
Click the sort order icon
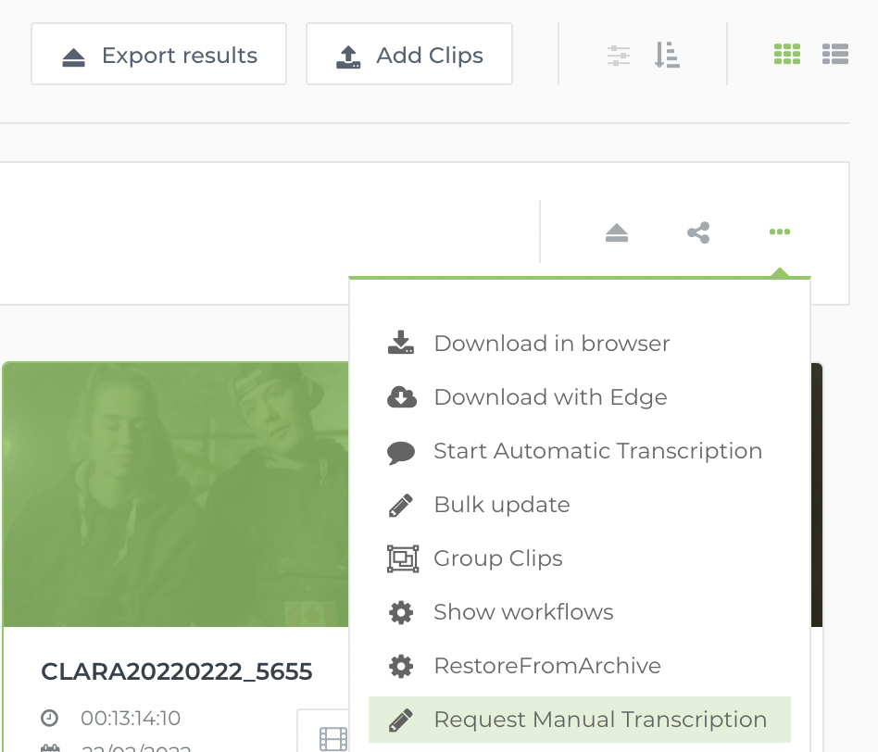[667, 55]
